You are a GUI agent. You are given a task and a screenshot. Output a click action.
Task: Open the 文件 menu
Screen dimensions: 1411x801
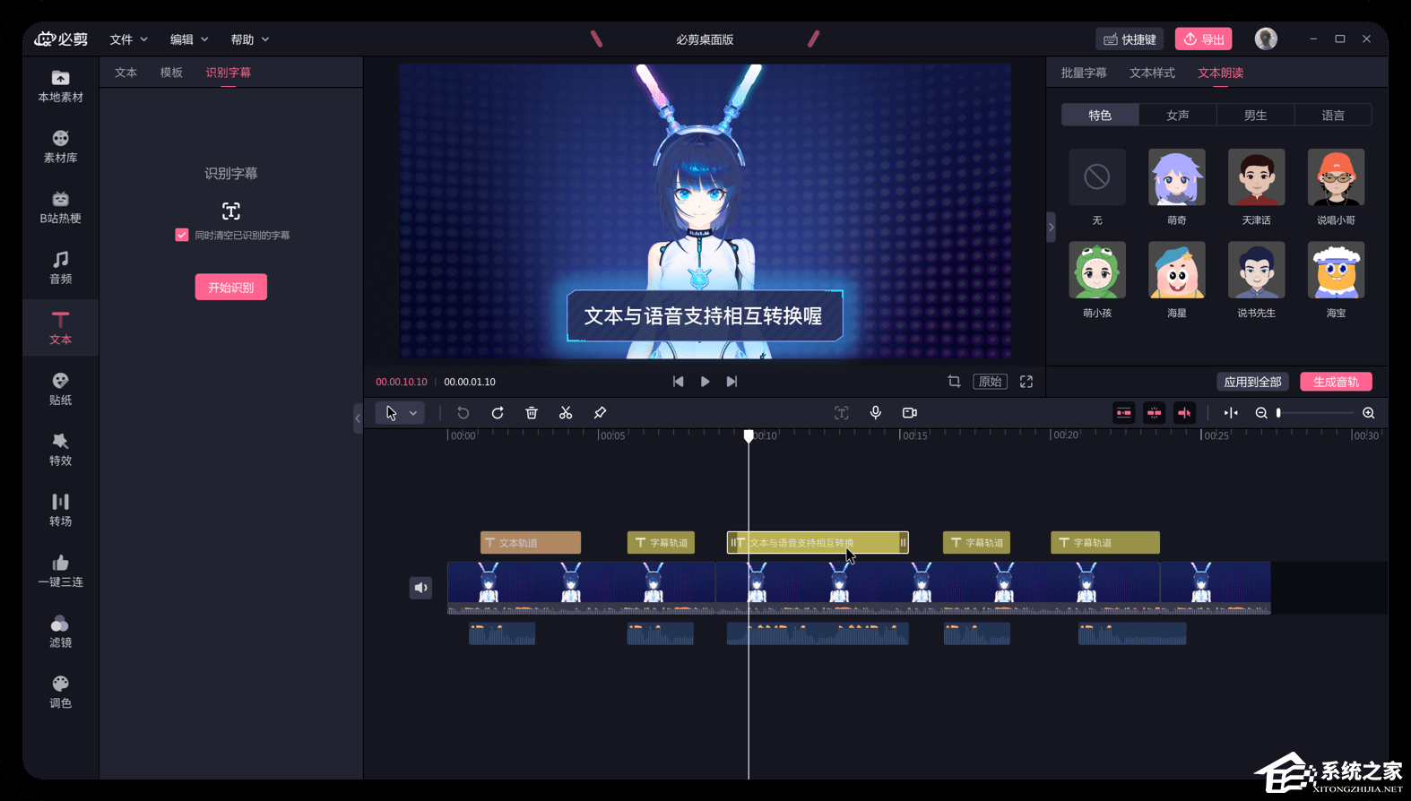click(128, 39)
